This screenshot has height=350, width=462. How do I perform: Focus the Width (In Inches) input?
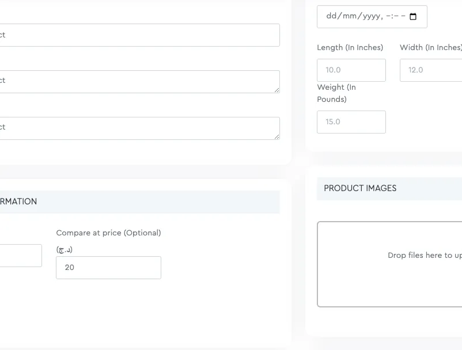pos(432,70)
